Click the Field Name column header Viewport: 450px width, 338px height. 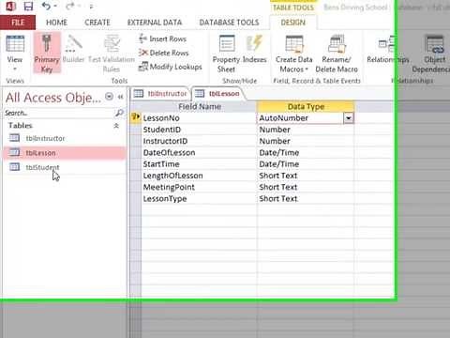[x=200, y=107]
